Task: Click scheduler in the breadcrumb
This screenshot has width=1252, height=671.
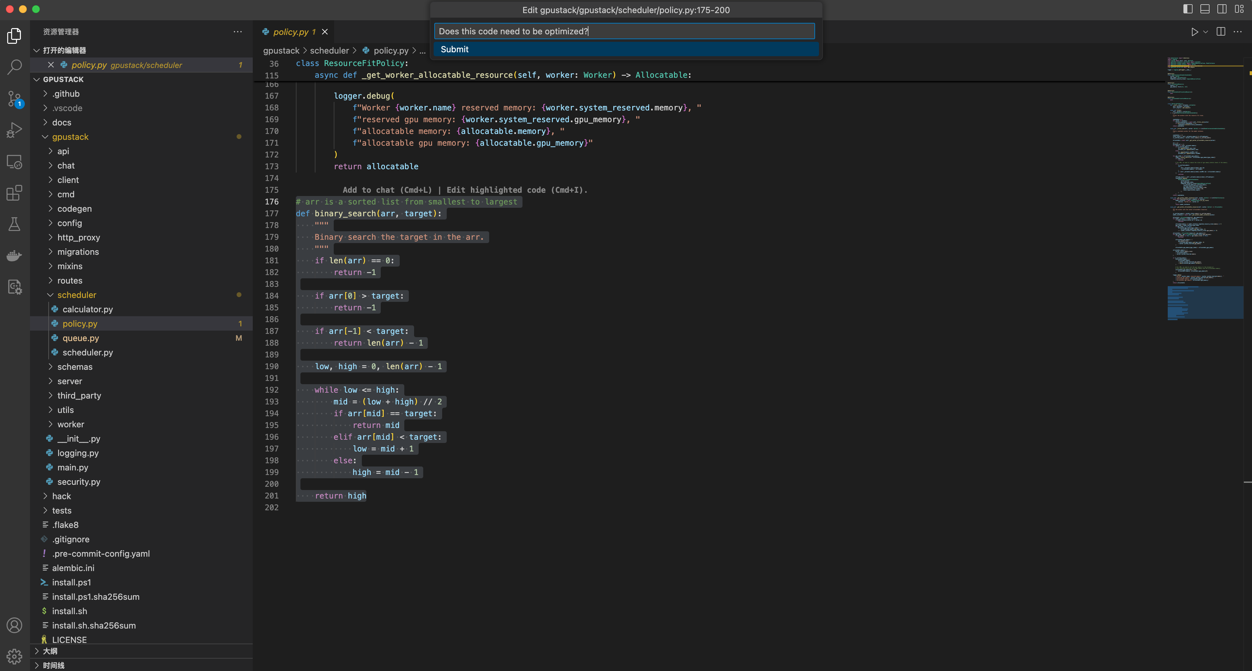Action: [329, 51]
